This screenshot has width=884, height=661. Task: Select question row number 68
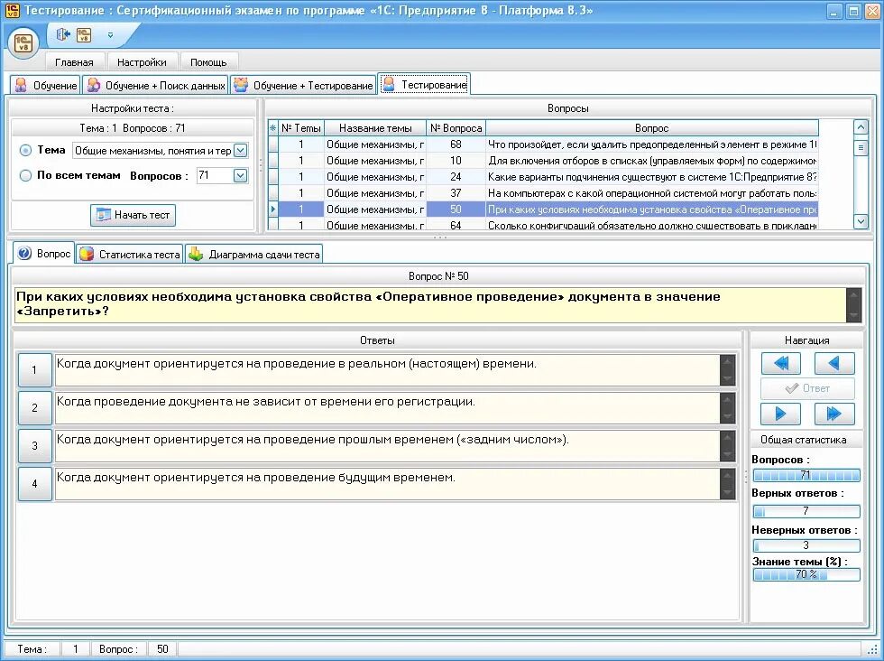(543, 144)
